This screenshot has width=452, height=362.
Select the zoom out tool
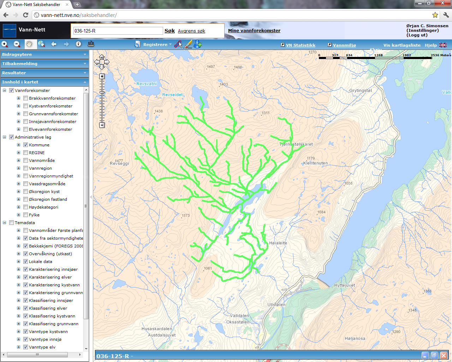tap(17, 44)
